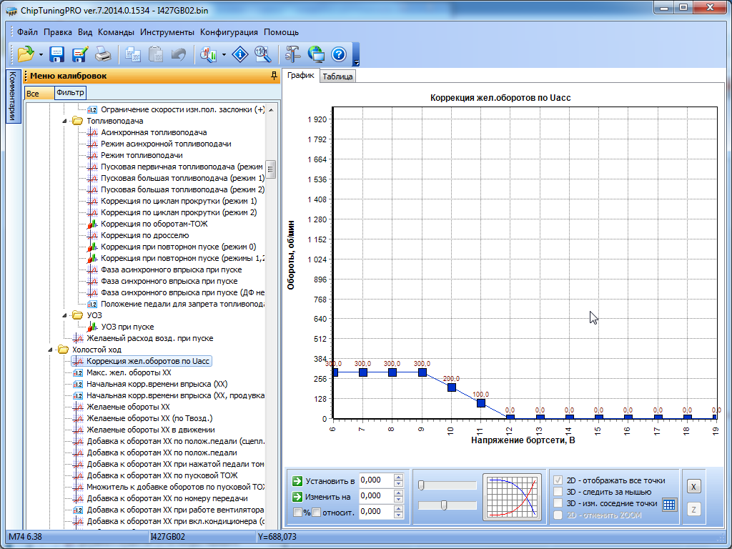Open dropdown arrow beside the open file icon
732x549 pixels.
click(x=41, y=54)
